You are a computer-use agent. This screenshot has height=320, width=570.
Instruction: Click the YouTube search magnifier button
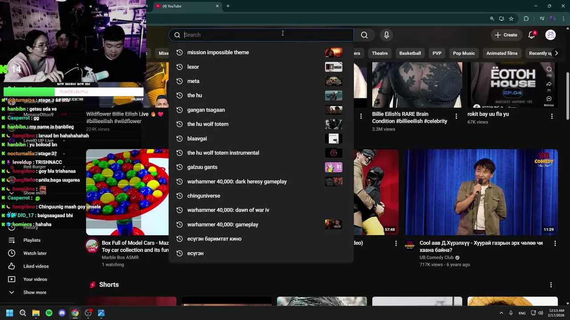coord(364,35)
